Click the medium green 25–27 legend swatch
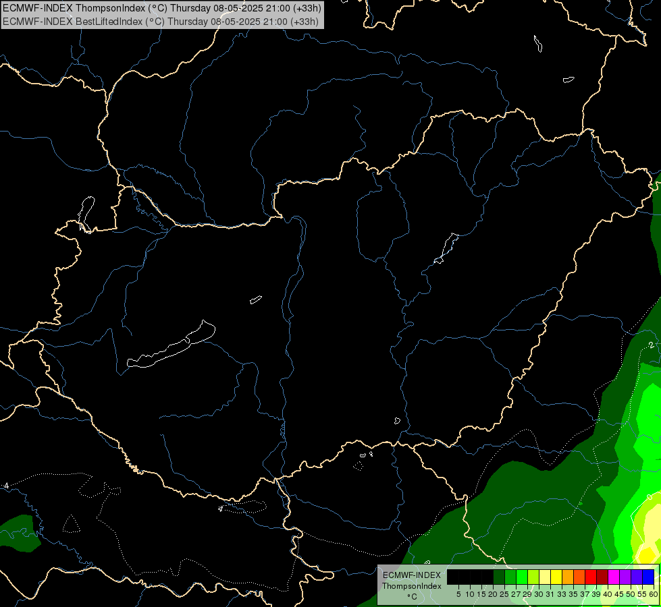The height and width of the screenshot is (607, 661). point(510,577)
